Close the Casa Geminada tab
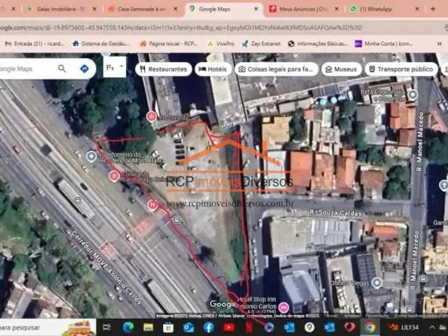This screenshot has height=336, width=448. click(176, 9)
